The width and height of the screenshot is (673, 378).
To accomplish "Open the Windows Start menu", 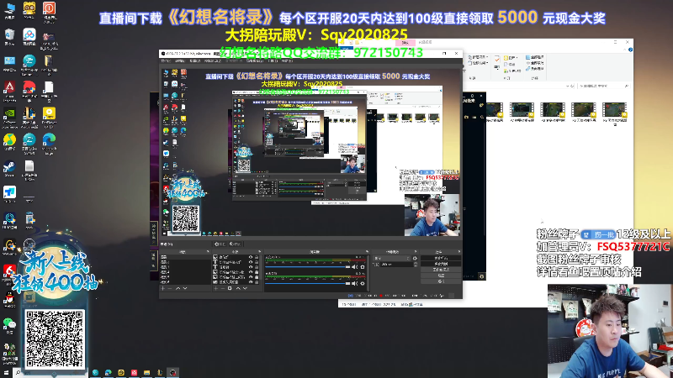I will [x=6, y=372].
